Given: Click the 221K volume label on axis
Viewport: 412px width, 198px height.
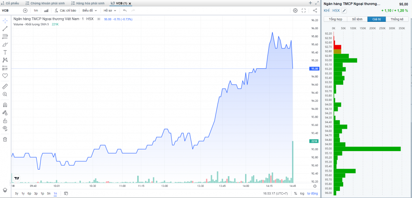Looking at the screenshot, I should pyautogui.click(x=314, y=141).
